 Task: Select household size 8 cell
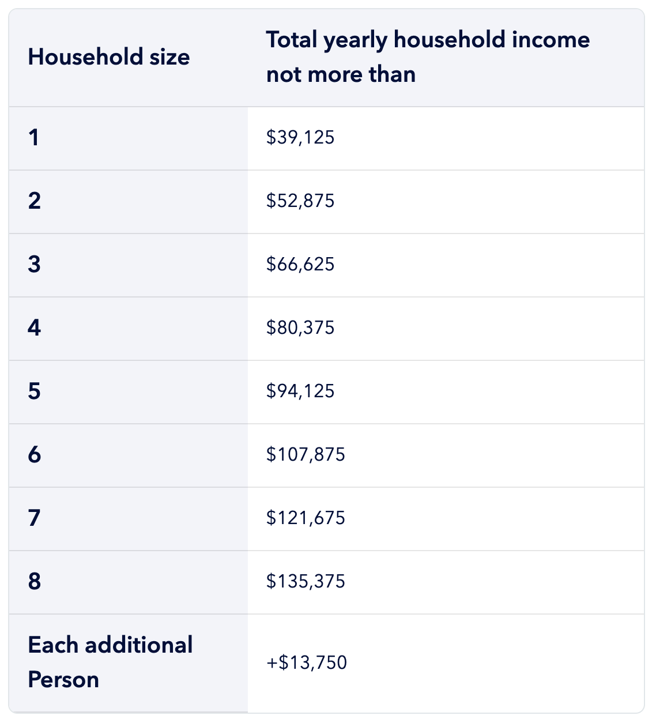35,582
